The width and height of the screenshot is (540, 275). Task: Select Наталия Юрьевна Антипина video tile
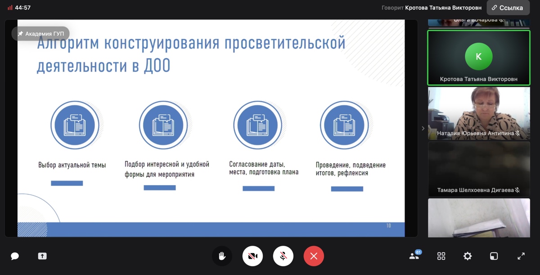point(478,113)
